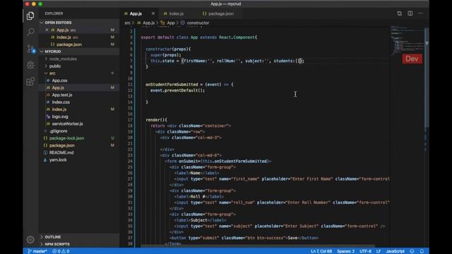
Task: Change indentation via Spaces: 2
Action: click(345, 251)
